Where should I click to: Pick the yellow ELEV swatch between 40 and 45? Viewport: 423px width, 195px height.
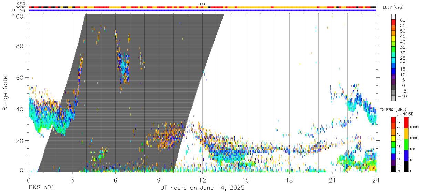point(393,39)
